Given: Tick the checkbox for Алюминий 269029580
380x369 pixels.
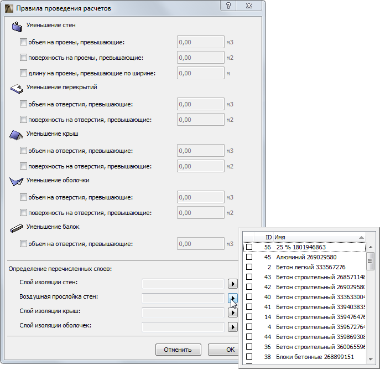Looking at the screenshot, I should tap(249, 257).
